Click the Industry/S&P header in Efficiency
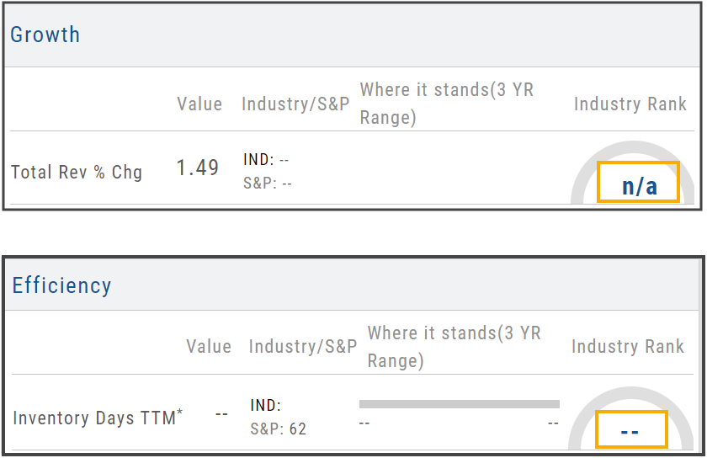707x458 pixels. pyautogui.click(x=303, y=347)
